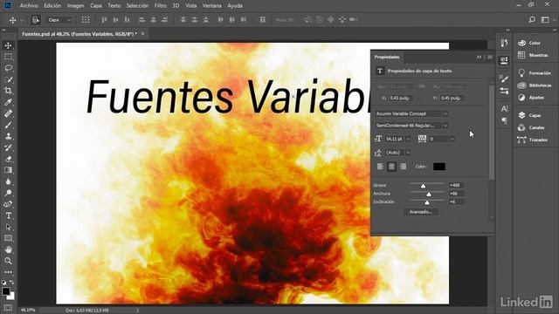Select the Blur tool

click(8, 181)
